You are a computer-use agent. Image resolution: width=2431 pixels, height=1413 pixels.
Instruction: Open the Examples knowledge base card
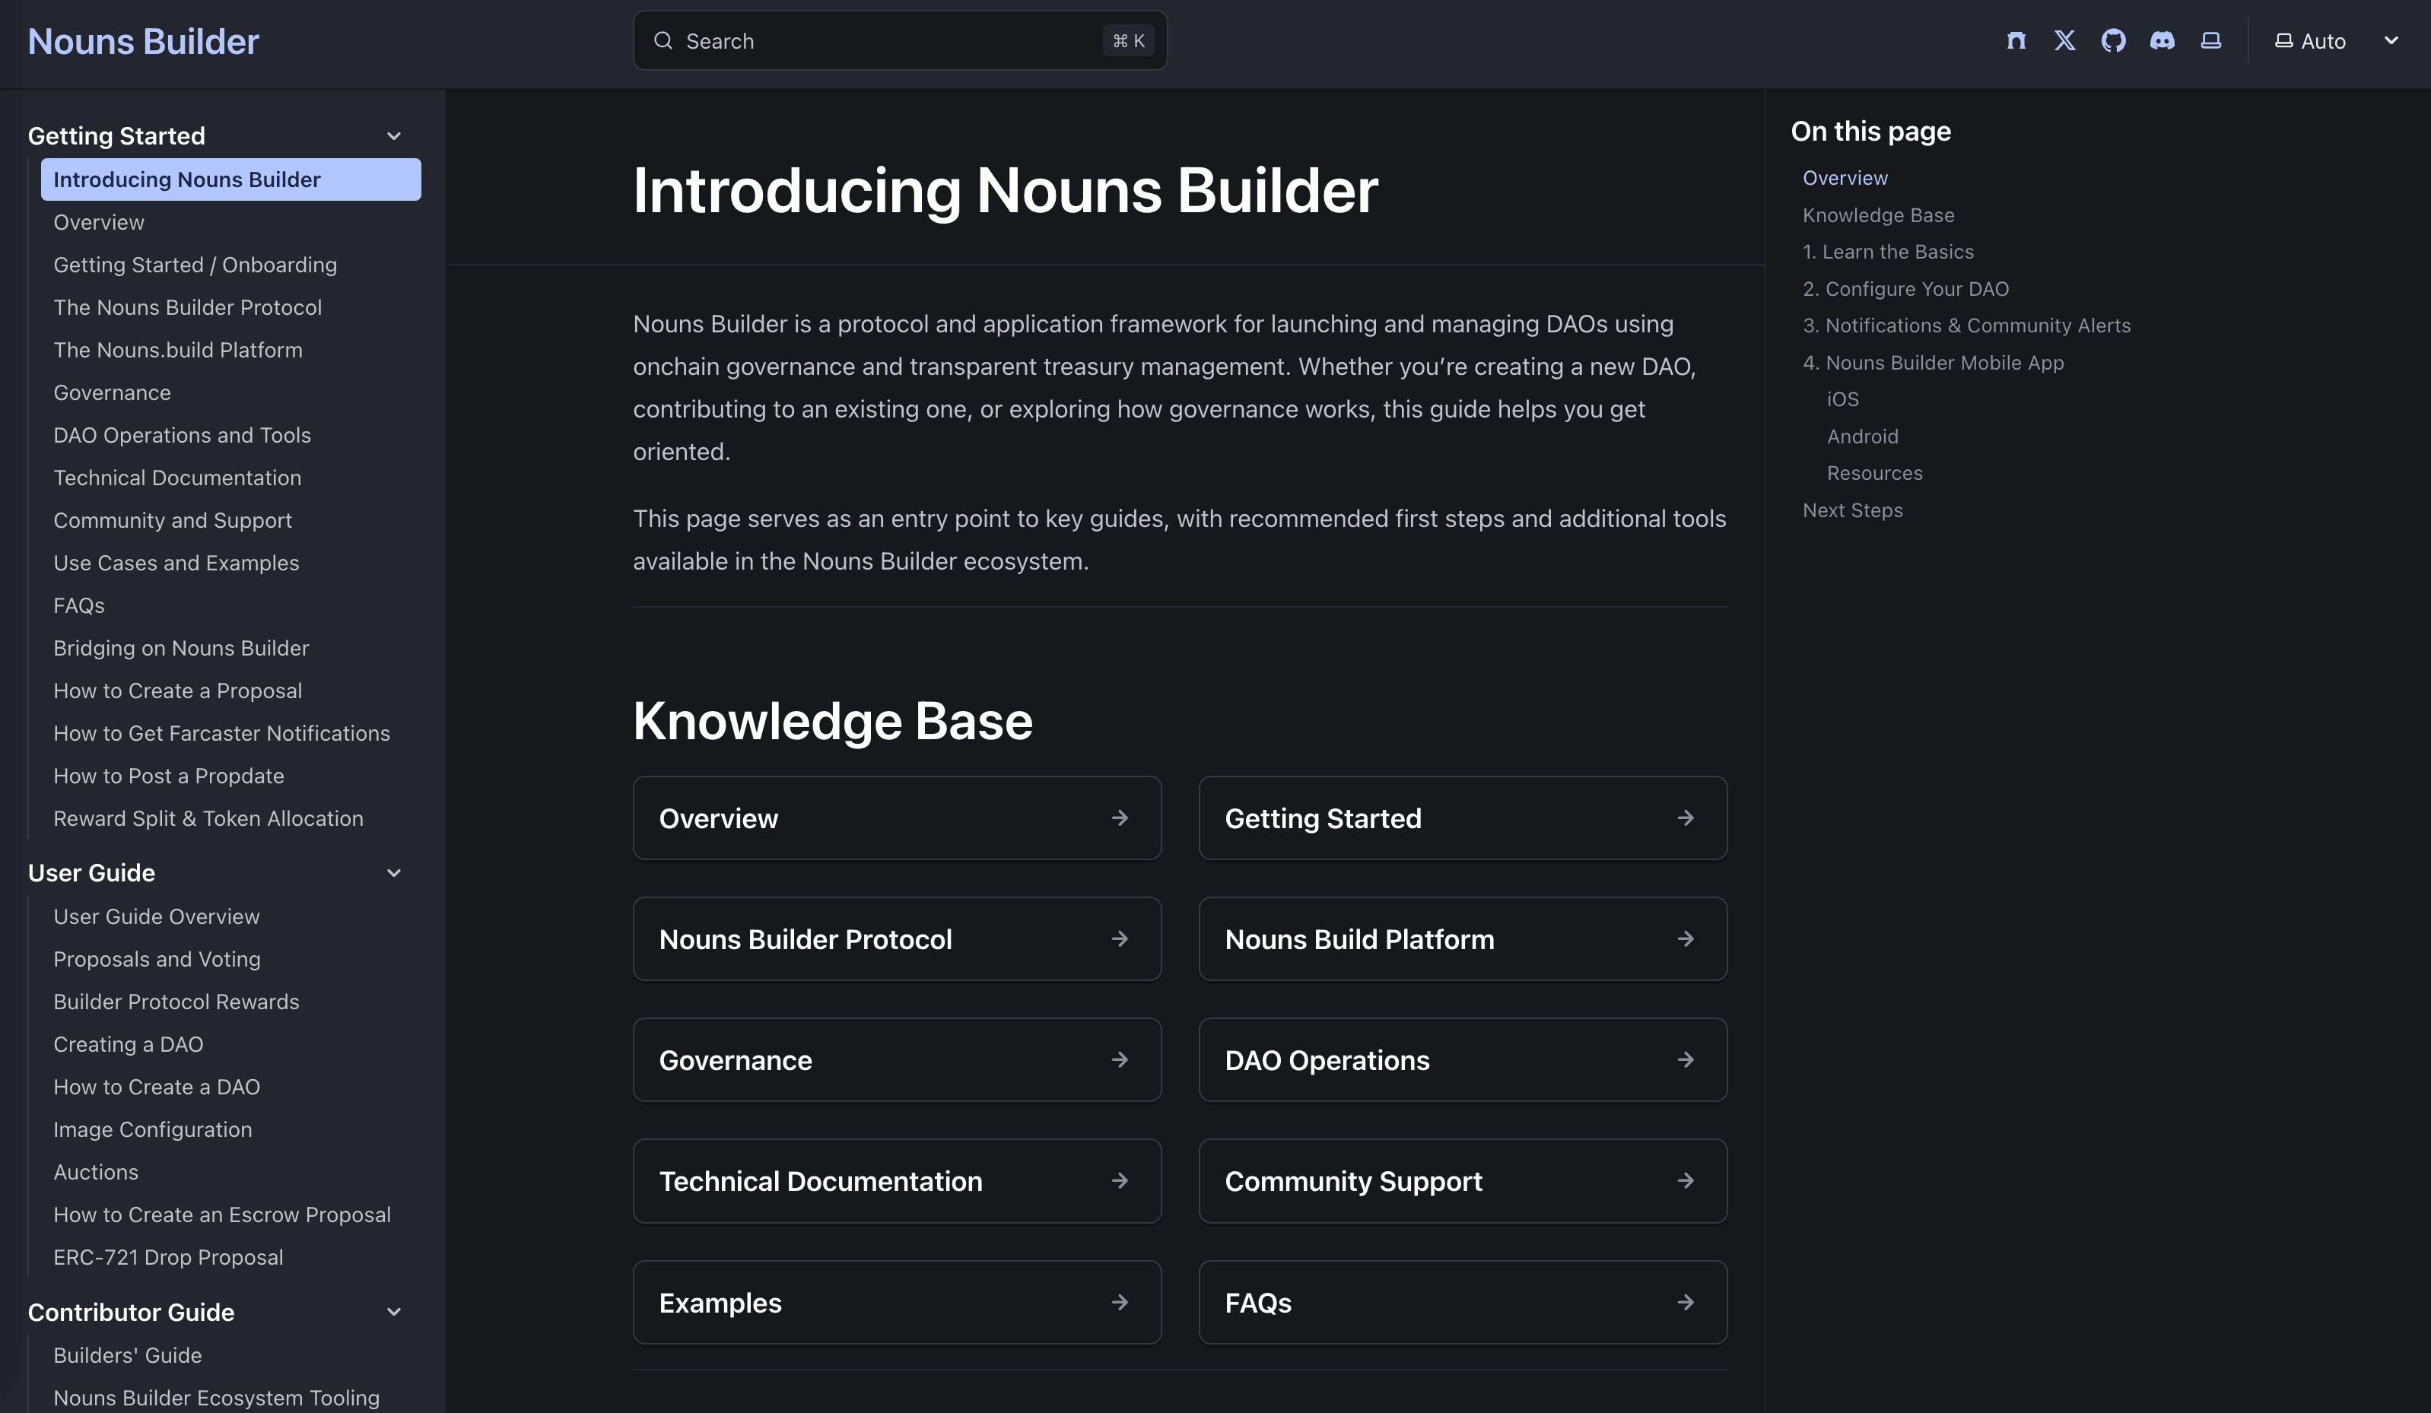click(896, 1302)
